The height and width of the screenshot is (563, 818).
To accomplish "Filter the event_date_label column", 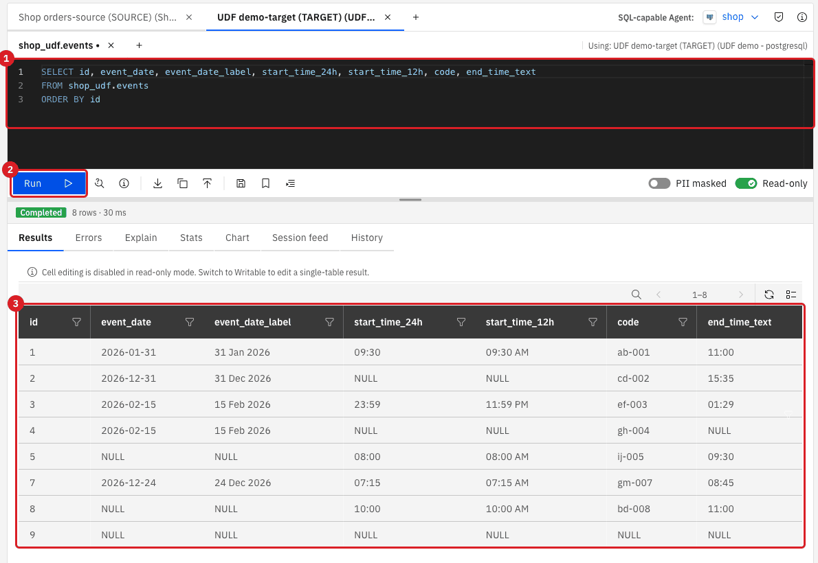I will click(x=330, y=322).
